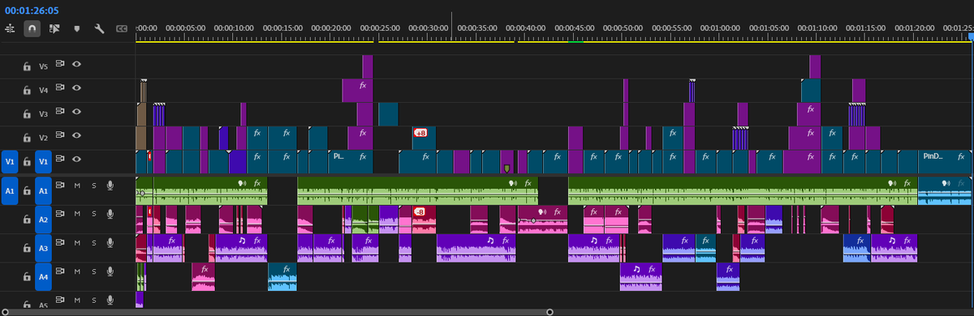Click the scrollbar right zoom handle
The image size is (974, 316).
(x=549, y=312)
